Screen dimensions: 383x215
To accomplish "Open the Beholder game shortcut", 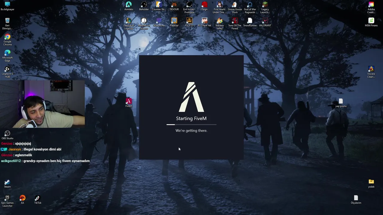I will pos(144,6).
